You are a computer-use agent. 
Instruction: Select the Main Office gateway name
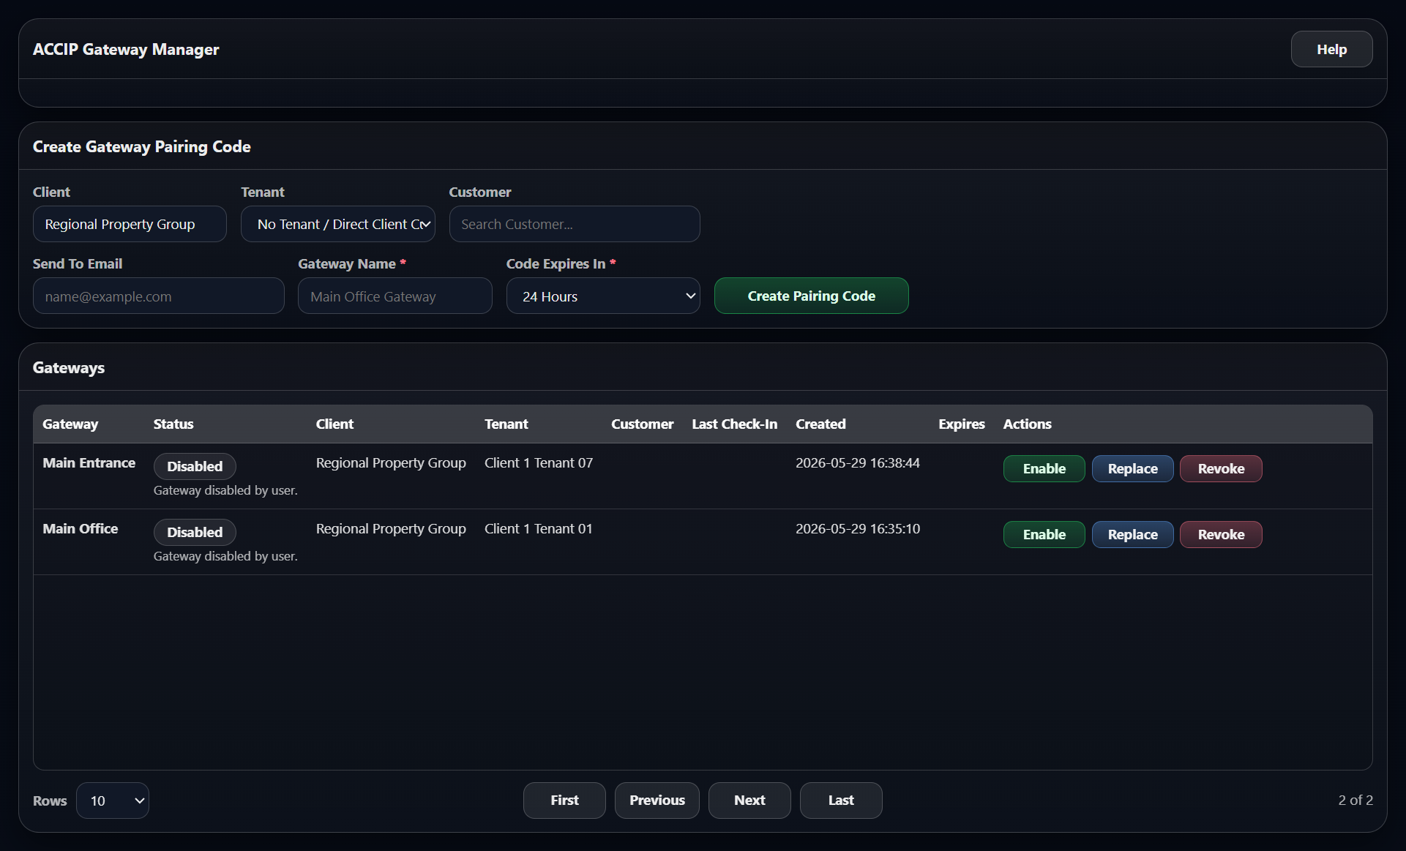[80, 528]
